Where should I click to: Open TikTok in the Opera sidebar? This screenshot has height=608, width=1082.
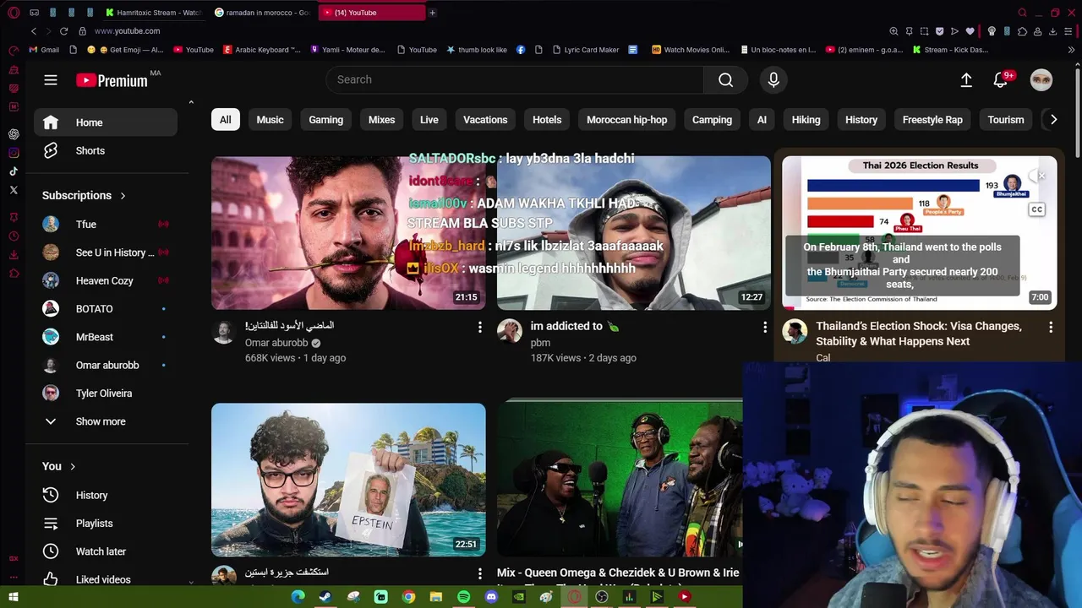(14, 171)
